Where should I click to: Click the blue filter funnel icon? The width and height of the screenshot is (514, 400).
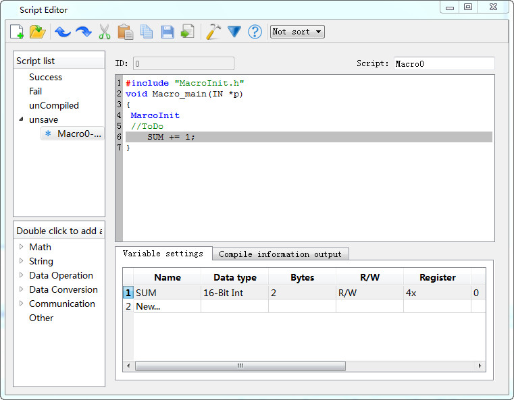(x=234, y=32)
